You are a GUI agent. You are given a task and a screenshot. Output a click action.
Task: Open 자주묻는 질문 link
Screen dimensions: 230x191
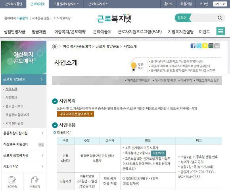[40, 18]
